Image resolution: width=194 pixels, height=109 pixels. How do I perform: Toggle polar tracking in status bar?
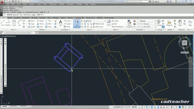click(x=142, y=107)
